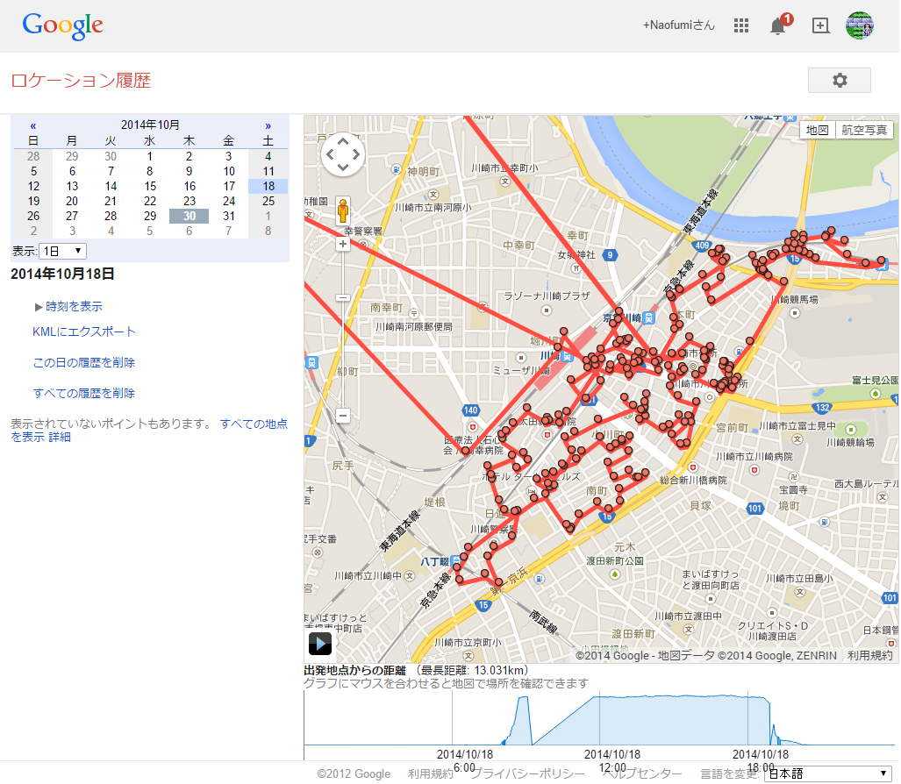Click route 140 shield on map
The height and width of the screenshot is (784, 901).
(x=470, y=410)
